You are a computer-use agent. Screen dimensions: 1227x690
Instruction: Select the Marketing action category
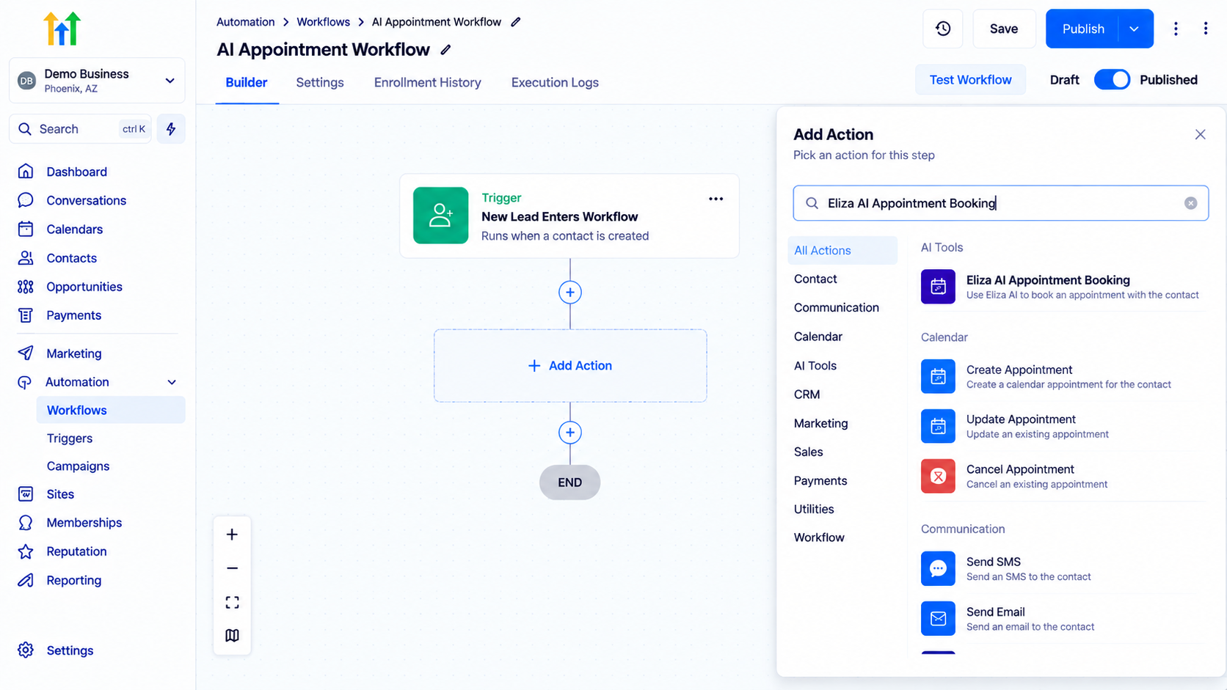pyautogui.click(x=821, y=423)
